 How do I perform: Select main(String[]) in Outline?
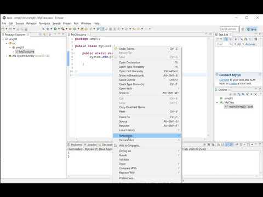(239, 107)
